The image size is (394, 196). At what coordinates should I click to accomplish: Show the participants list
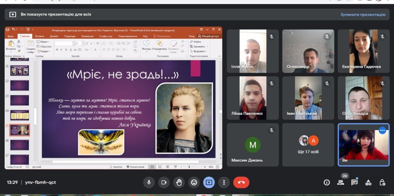click(341, 182)
